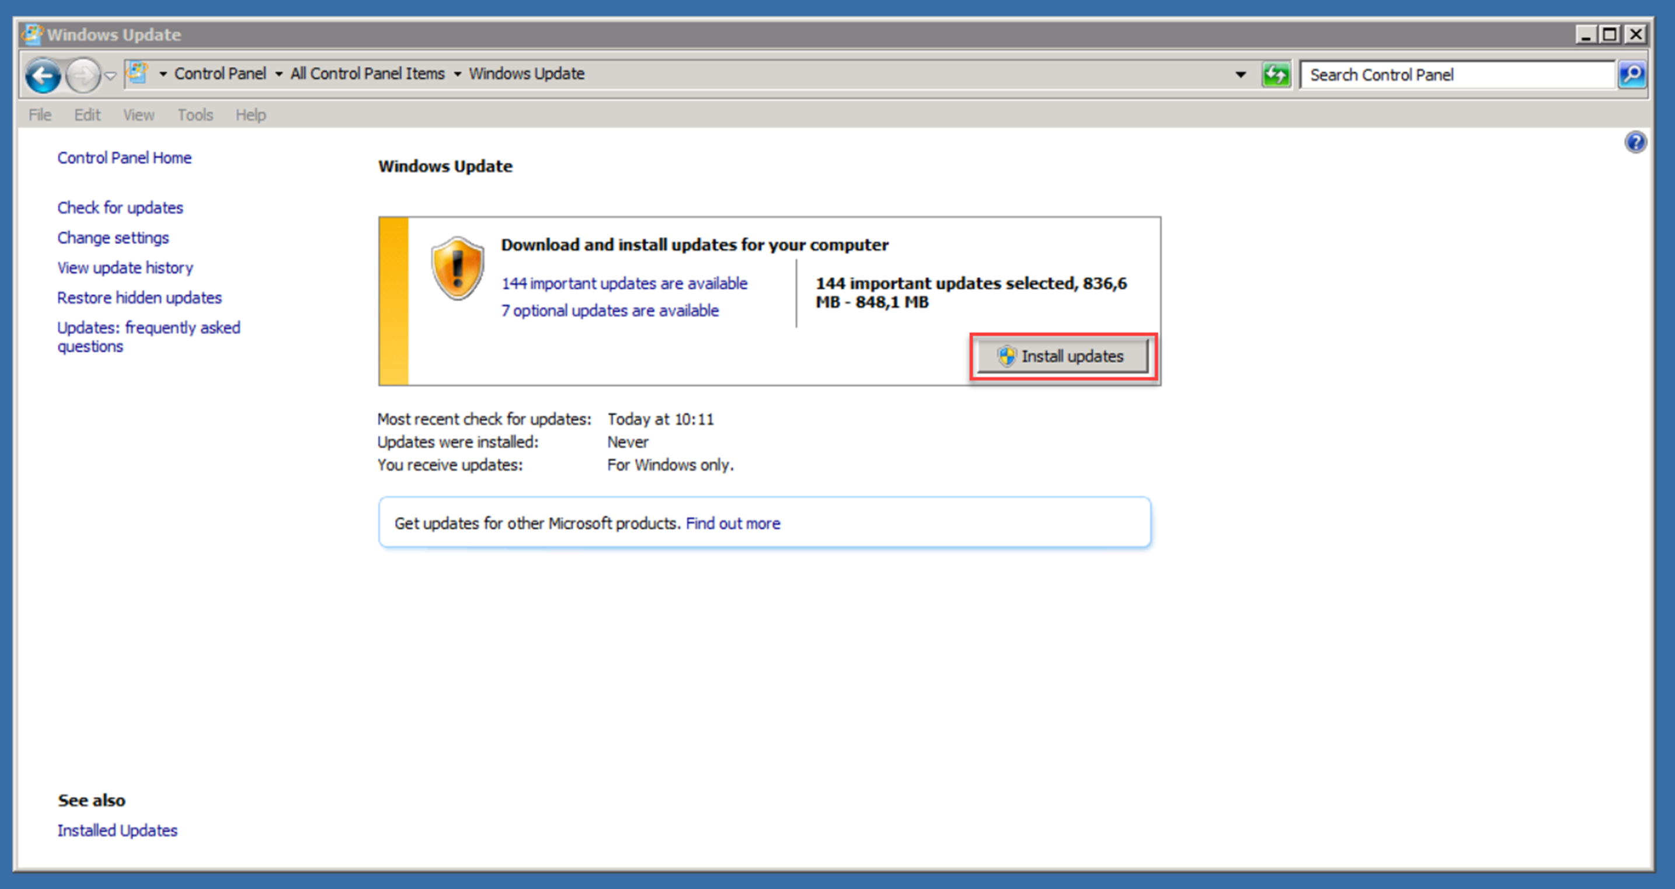Click the Control Panel icon in address bar
The width and height of the screenshot is (1675, 889).
[138, 73]
